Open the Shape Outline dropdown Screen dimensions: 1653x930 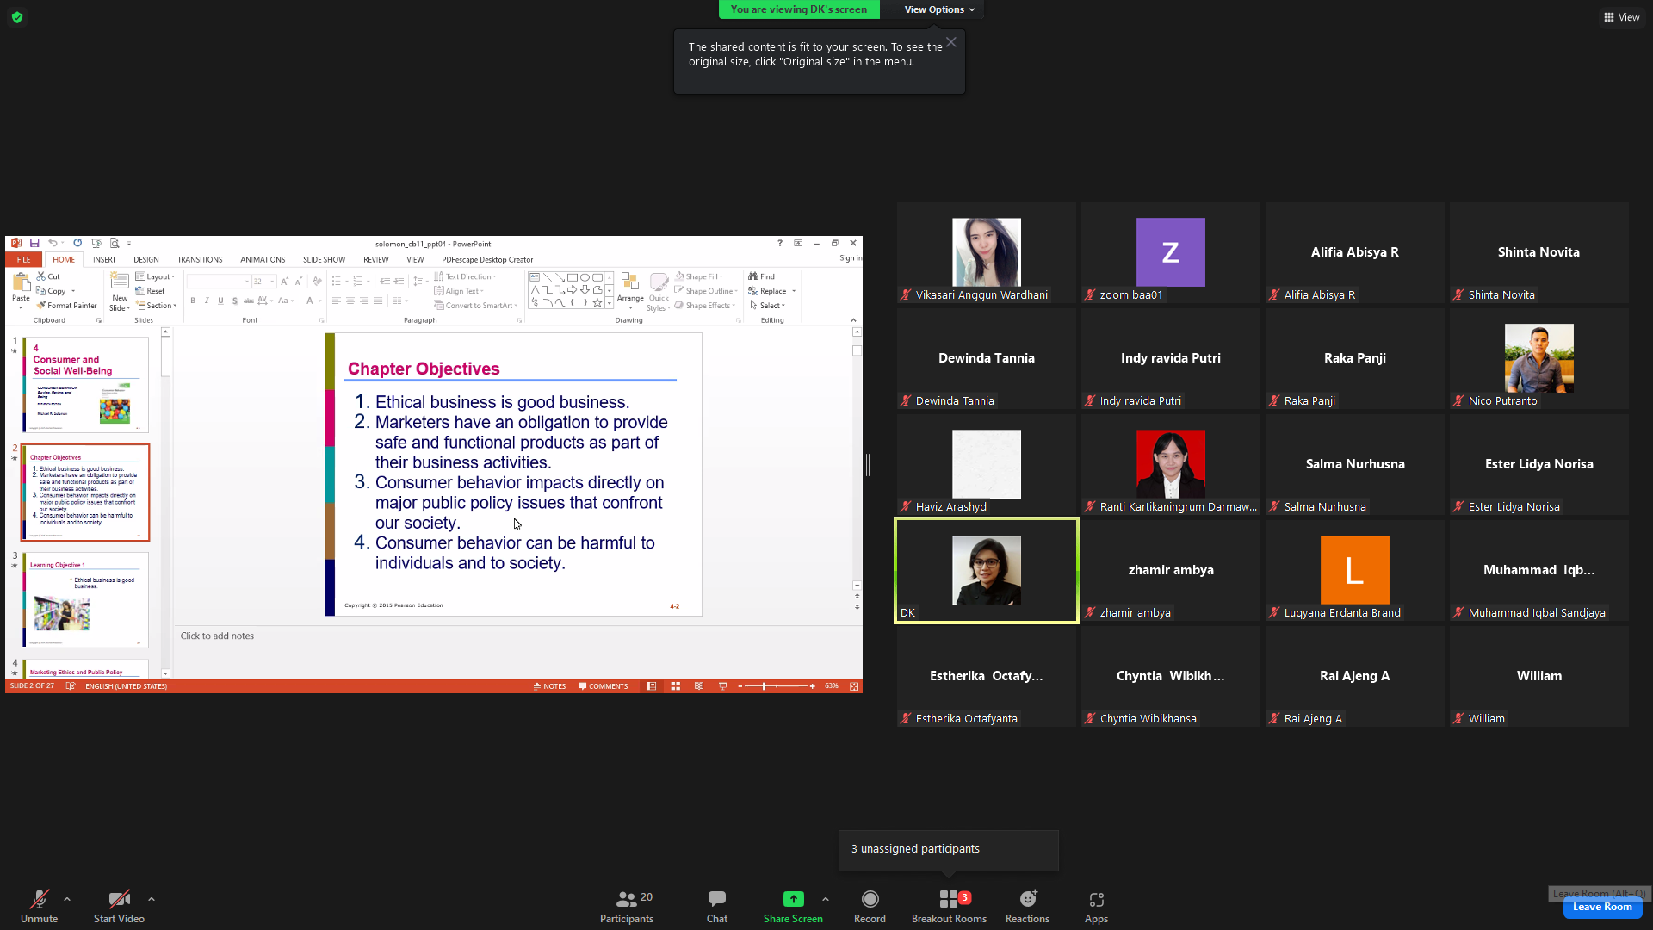pos(706,291)
